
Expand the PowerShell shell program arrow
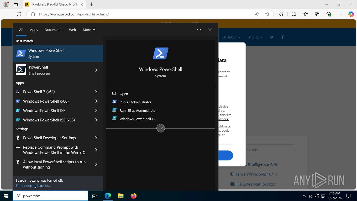[96, 70]
